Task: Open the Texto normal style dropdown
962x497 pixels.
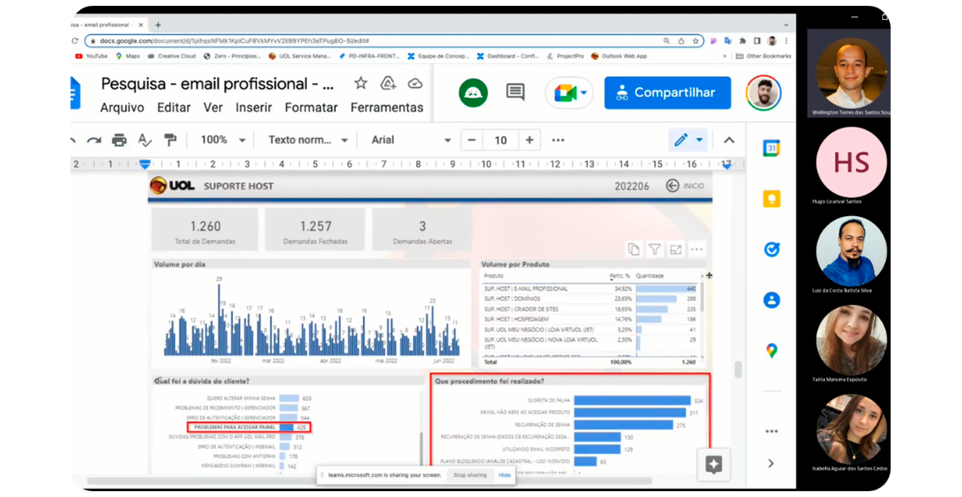Action: [308, 140]
